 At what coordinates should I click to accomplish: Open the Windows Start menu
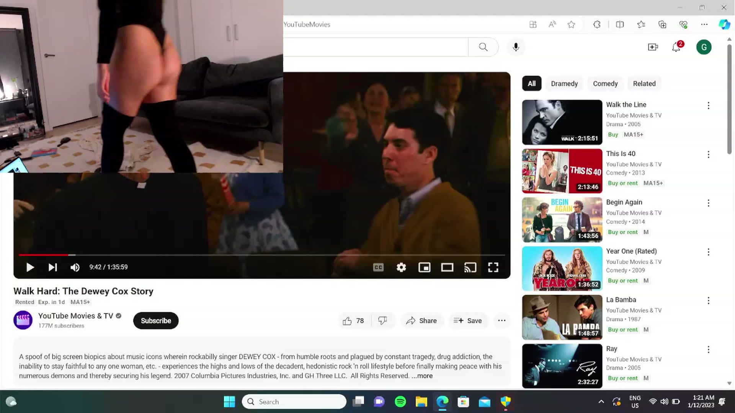point(229,402)
